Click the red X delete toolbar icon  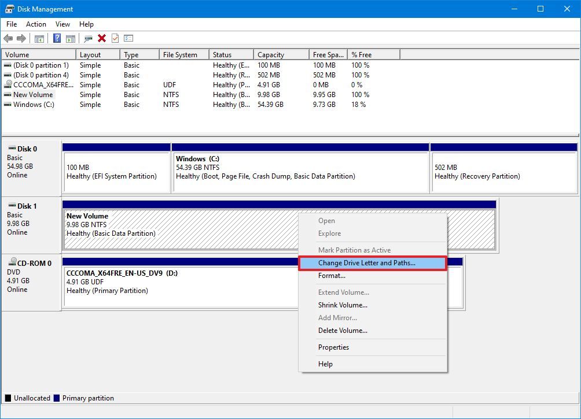(x=102, y=38)
